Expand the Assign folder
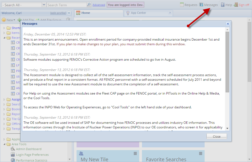252x162 pixels. (x=4, y=99)
